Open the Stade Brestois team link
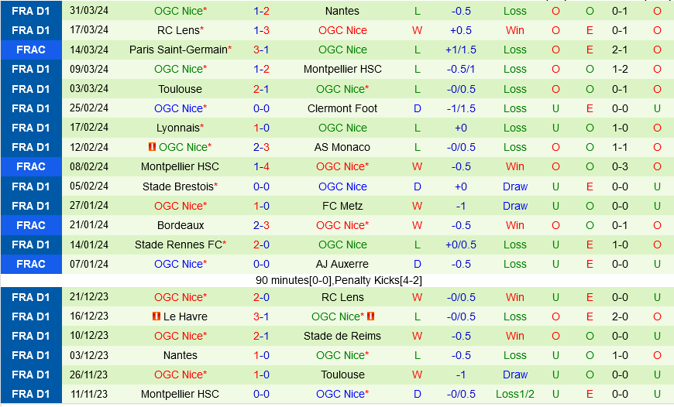Screen dimensions: 674x407 coord(178,186)
